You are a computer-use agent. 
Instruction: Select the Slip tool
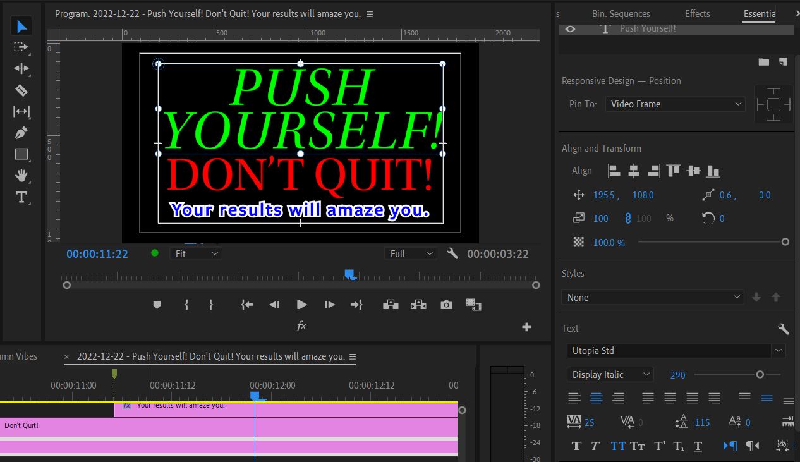point(21,112)
